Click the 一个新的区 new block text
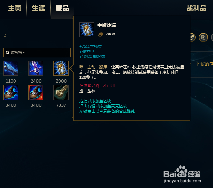The image size is (213, 188). tap(202, 64)
